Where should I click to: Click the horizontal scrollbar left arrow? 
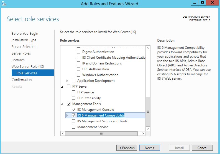[x=63, y=134]
